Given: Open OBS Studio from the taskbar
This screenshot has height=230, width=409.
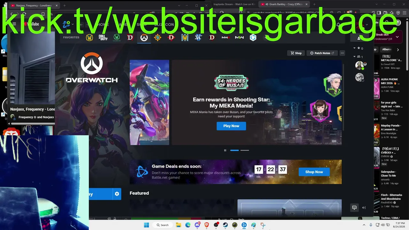Looking at the screenshot, I should click(x=216, y=225).
